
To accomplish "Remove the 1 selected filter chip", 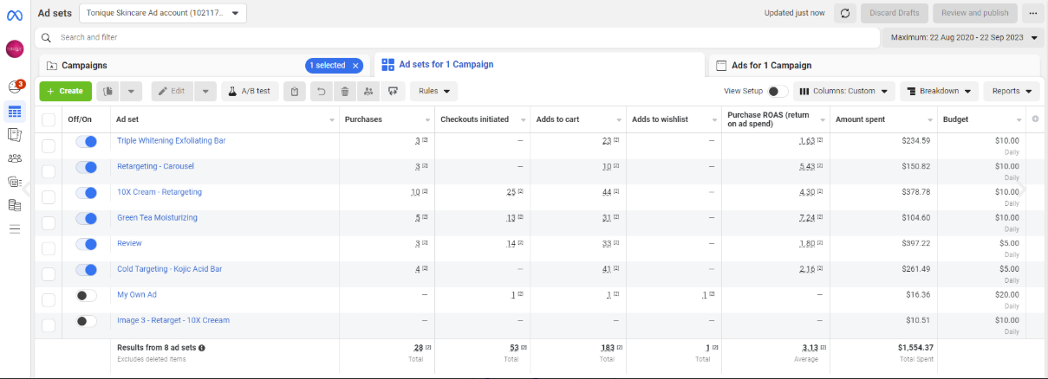I will coord(355,66).
